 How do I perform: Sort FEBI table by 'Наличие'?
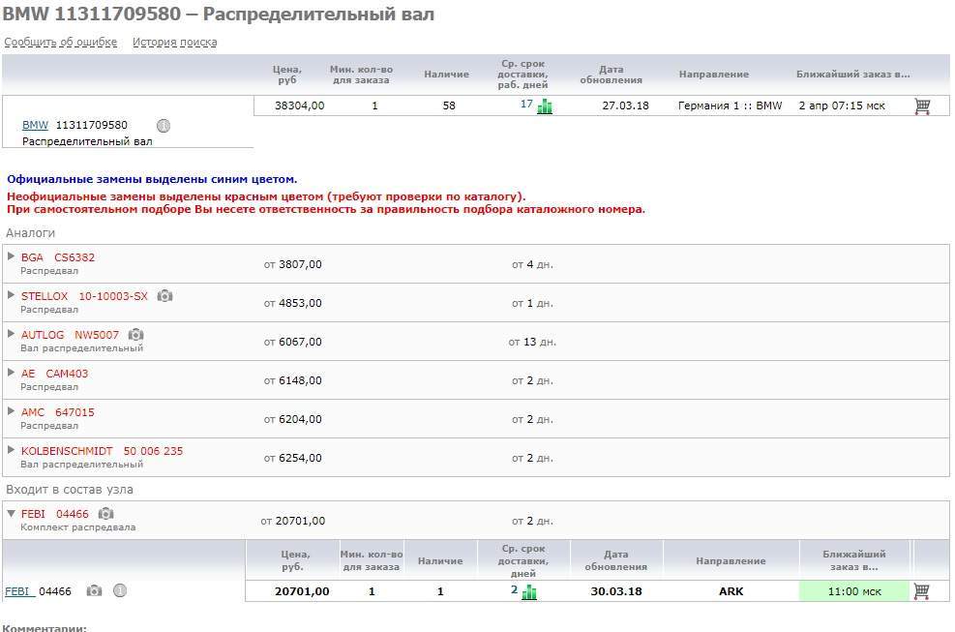pyautogui.click(x=440, y=560)
